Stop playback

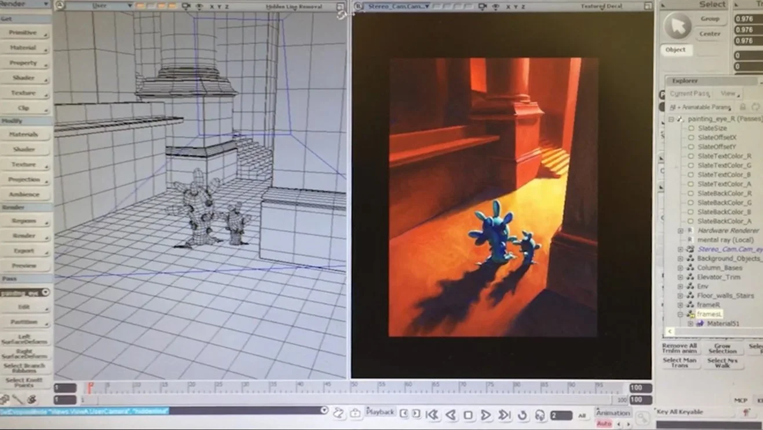coord(468,415)
